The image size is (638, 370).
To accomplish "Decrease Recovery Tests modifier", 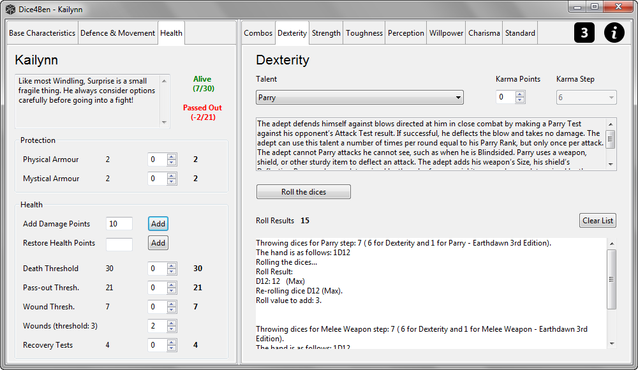I will point(171,348).
